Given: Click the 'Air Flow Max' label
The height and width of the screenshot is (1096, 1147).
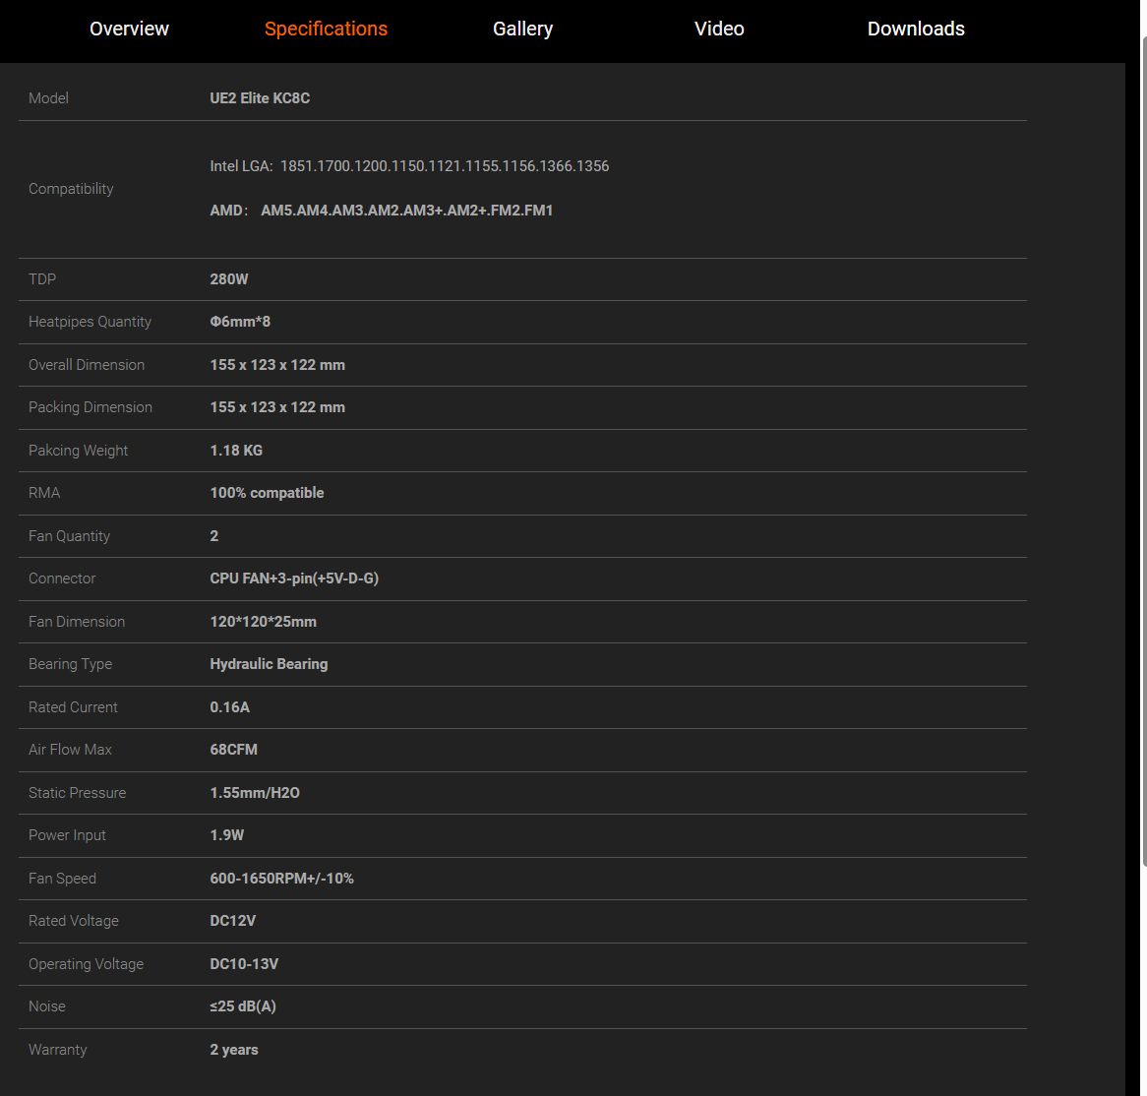Looking at the screenshot, I should [x=70, y=750].
